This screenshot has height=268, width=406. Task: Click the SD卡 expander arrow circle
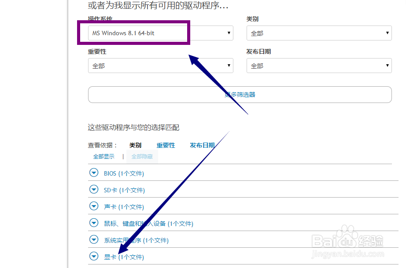(94, 189)
